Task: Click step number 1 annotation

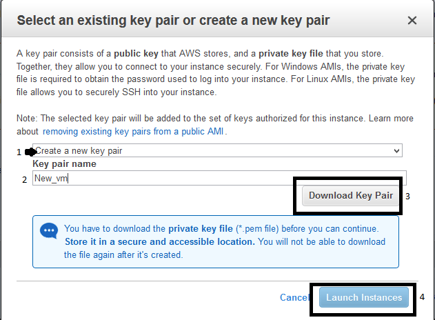Action: (19, 151)
